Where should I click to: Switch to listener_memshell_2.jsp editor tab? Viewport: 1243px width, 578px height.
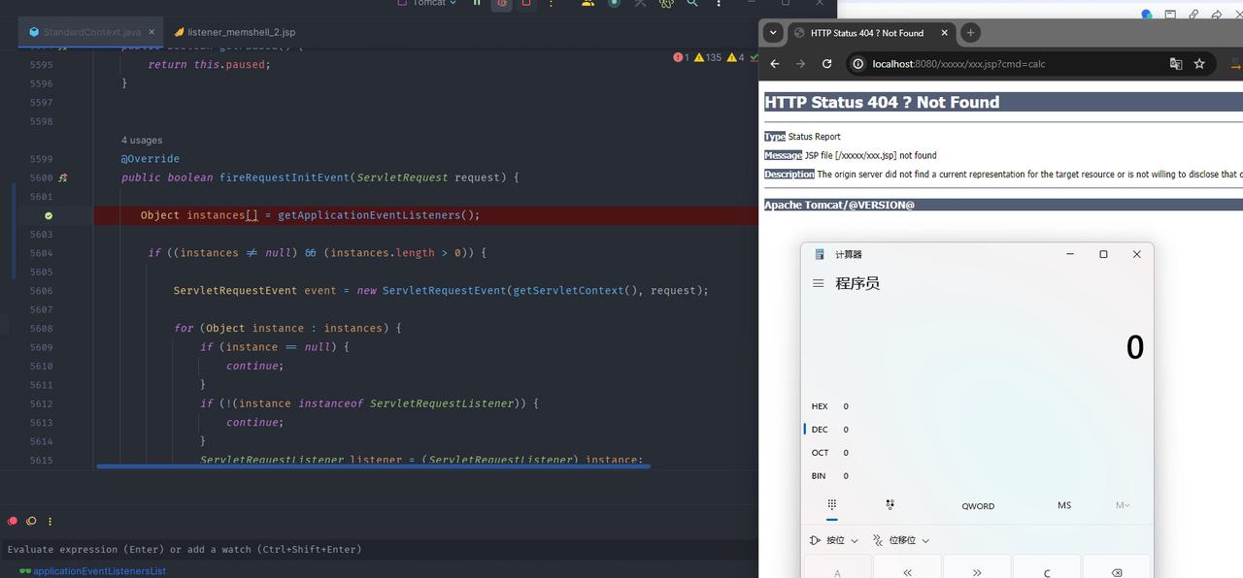point(234,32)
